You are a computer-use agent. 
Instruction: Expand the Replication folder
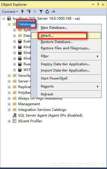coord(9,87)
